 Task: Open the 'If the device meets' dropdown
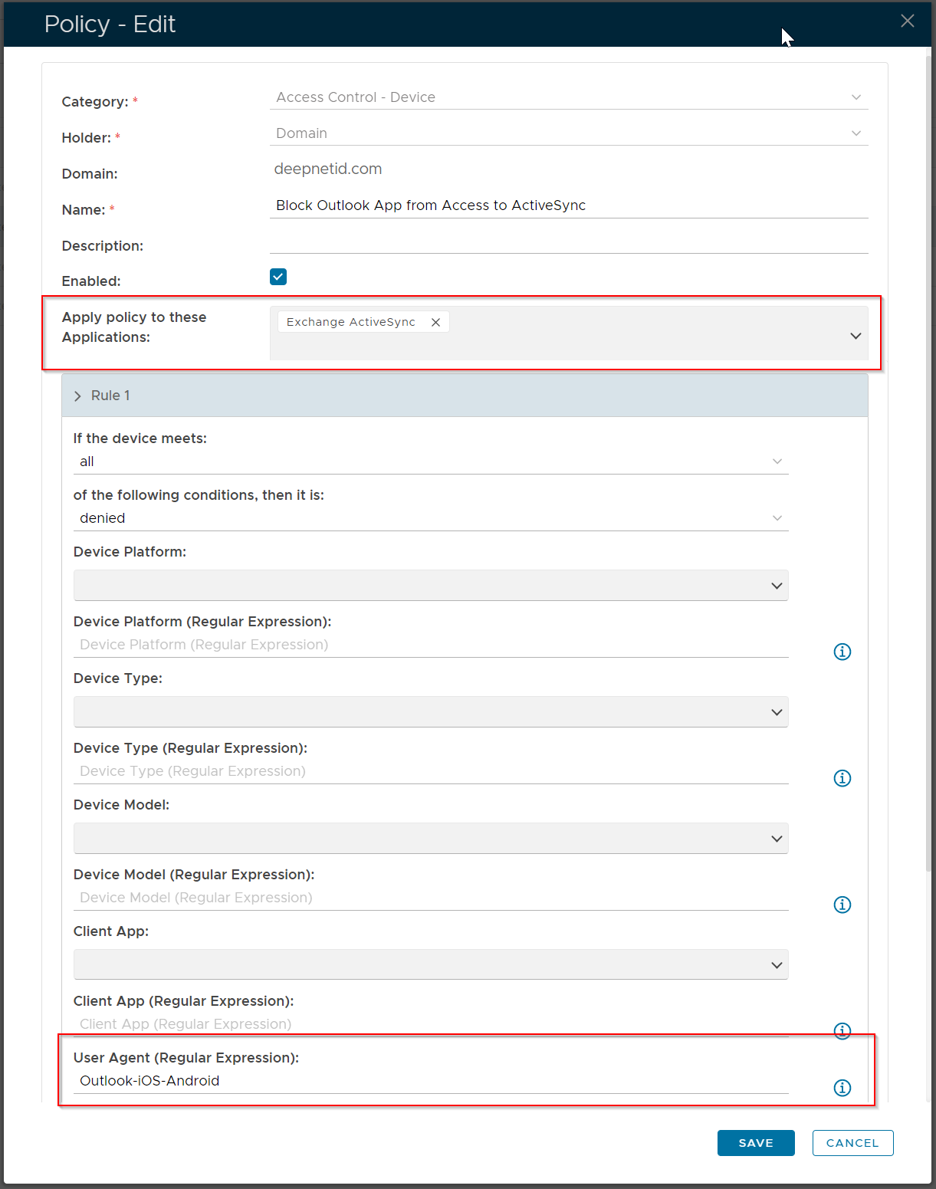[430, 461]
